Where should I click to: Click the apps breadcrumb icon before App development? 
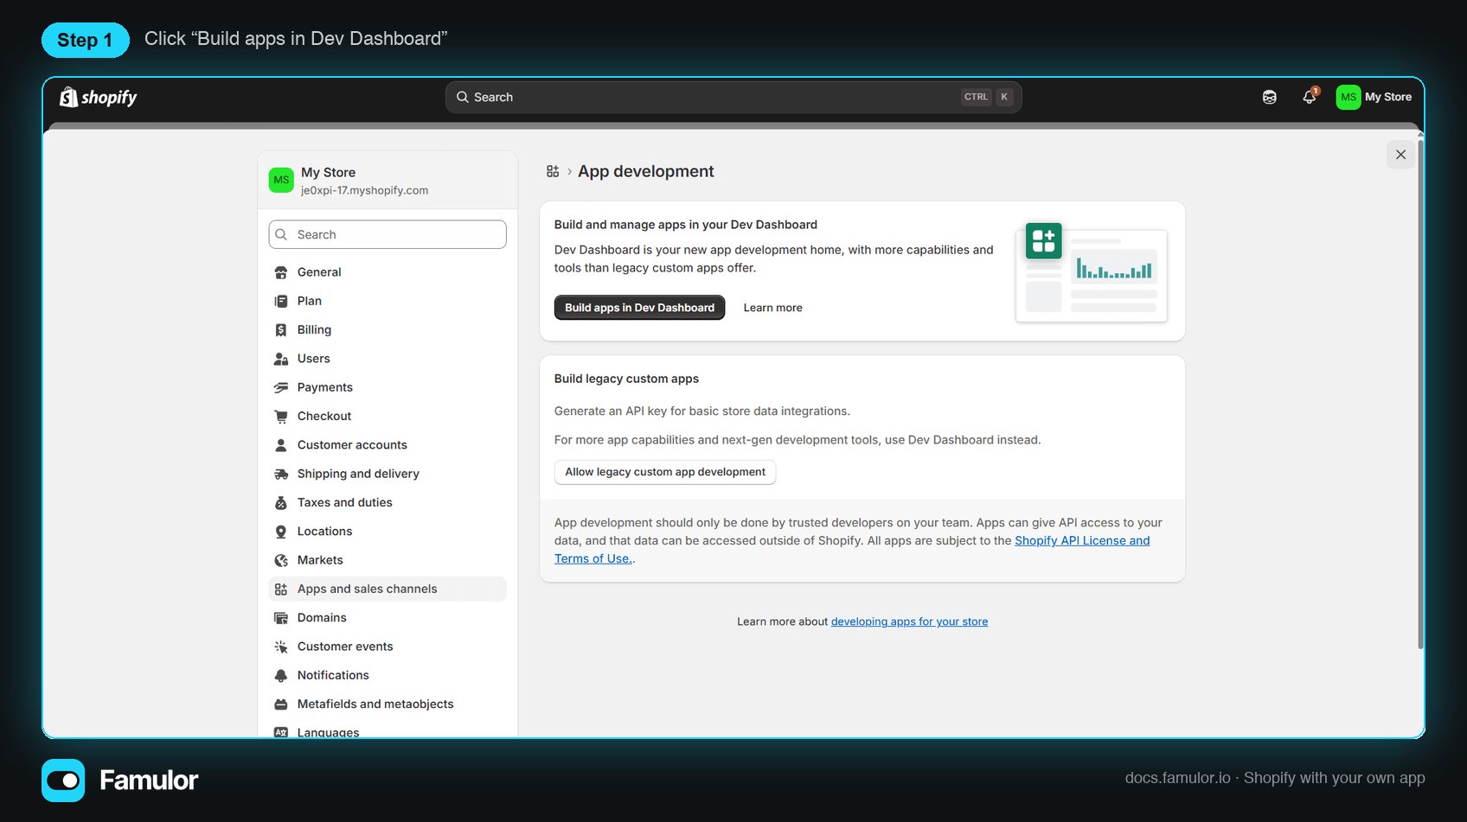click(553, 171)
